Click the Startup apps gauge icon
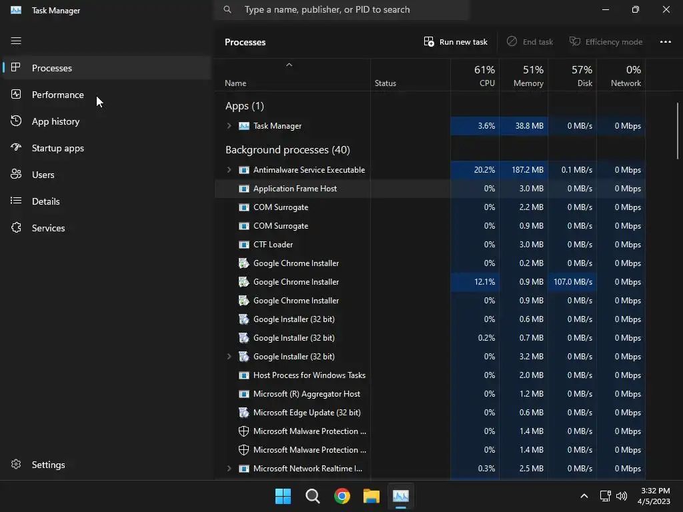The width and height of the screenshot is (683, 512). point(16,147)
